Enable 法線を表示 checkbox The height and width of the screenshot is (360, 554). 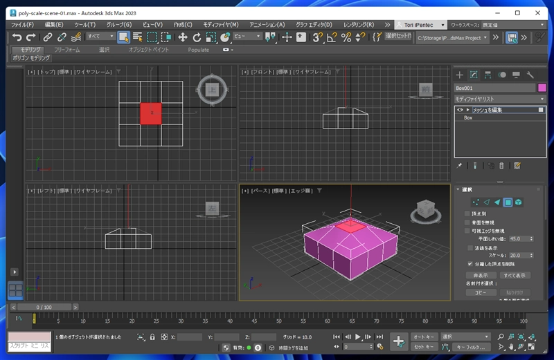click(470, 248)
